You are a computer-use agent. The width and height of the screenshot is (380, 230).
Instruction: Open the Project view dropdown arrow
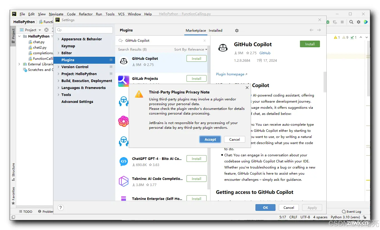[40, 30]
